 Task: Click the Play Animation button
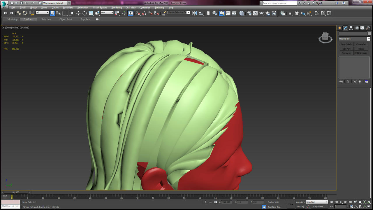pos(341,202)
